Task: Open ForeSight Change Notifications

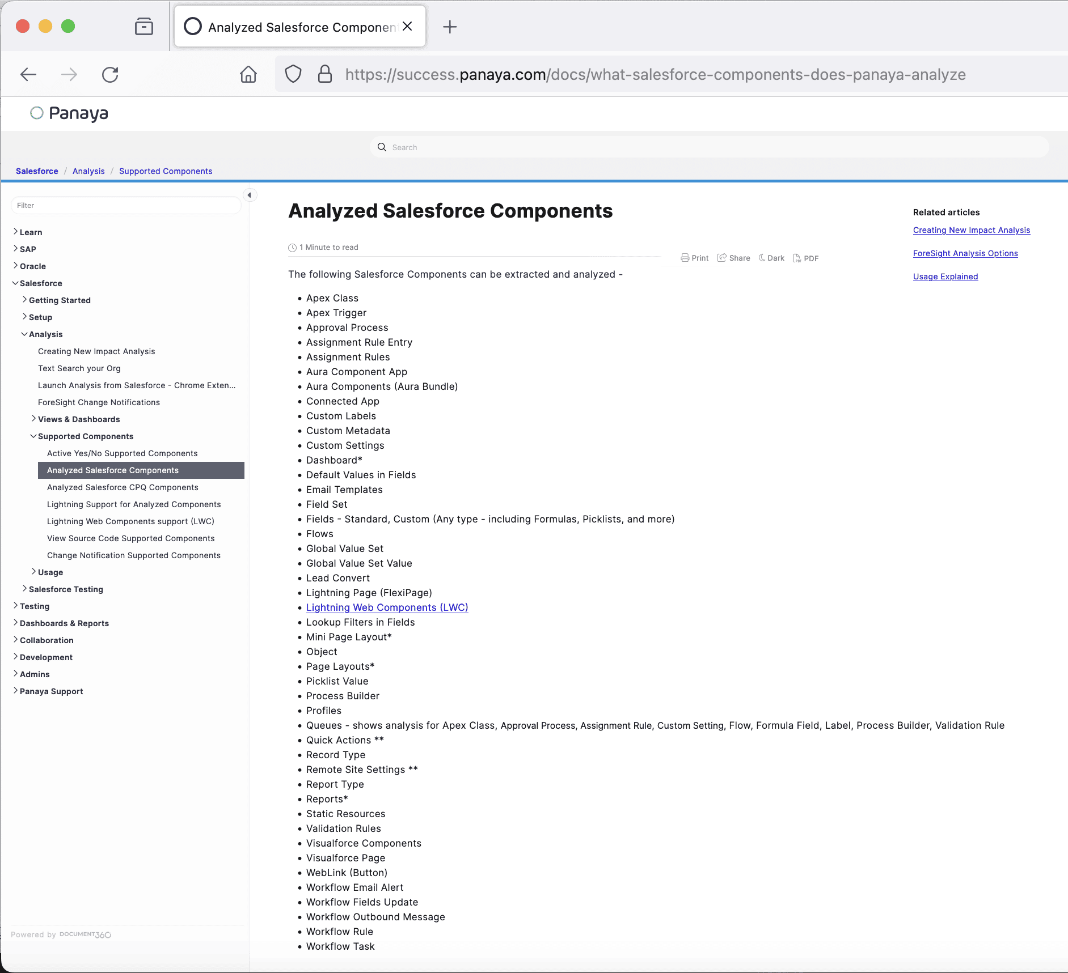Action: pos(99,402)
